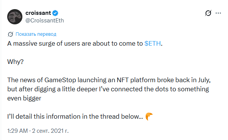Open the @CroissantEth handle
The height and width of the screenshot is (140, 228).
tap(45, 21)
